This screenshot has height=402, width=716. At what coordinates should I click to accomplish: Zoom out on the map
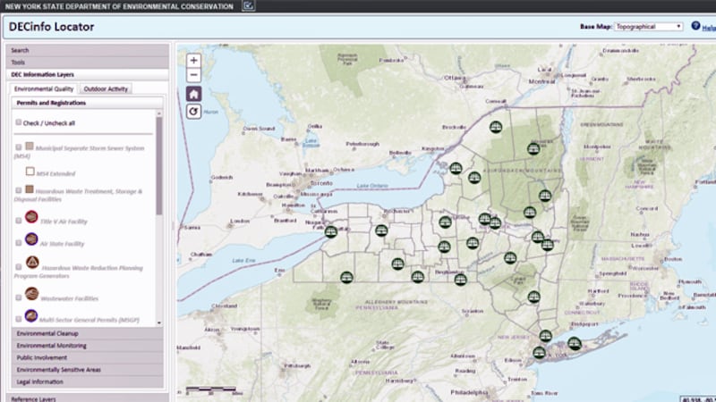coord(194,75)
